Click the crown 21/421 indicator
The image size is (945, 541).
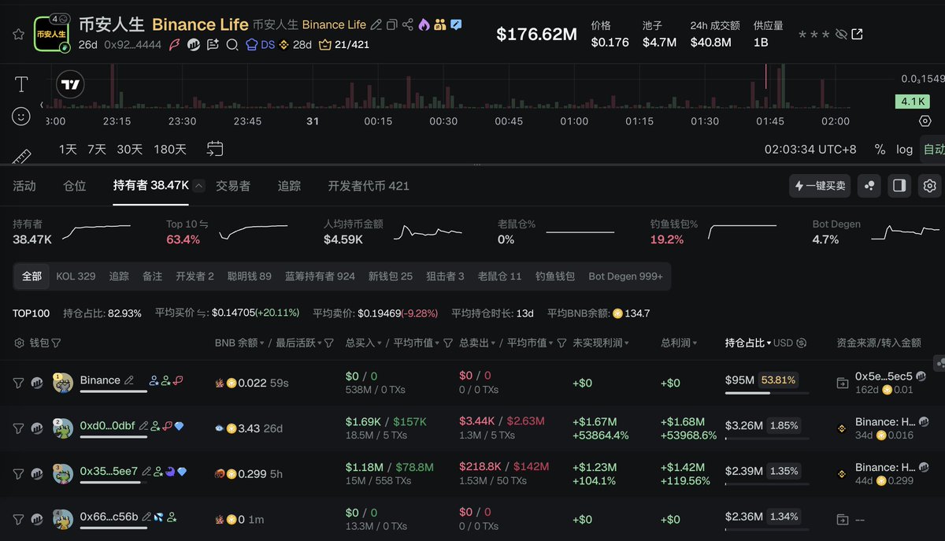343,45
